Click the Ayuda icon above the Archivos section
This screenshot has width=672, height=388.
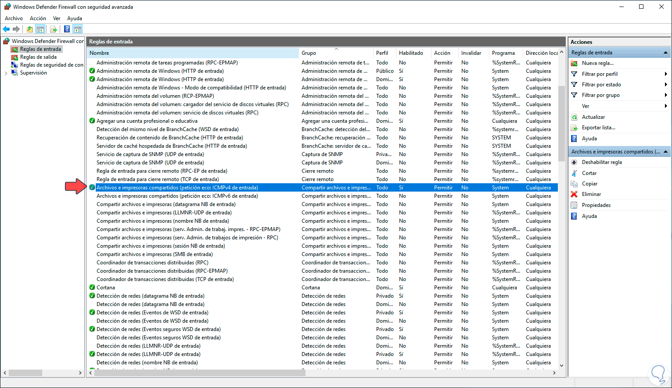click(x=574, y=139)
